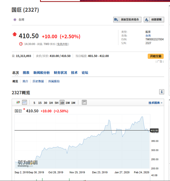Switch to 财务状况 tab
The width and height of the screenshot is (170, 181).
[60, 72]
